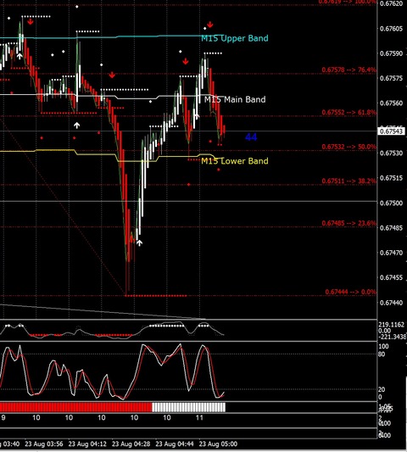Viewport: 407px width, 452px height.
Task: Click price axis value 0.67560
Action: (x=391, y=103)
